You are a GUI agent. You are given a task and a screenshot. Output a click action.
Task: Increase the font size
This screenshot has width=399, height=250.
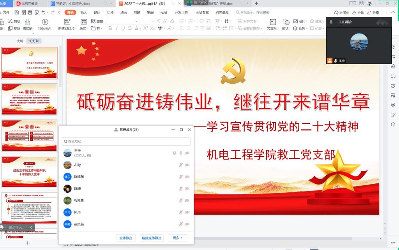tap(159, 21)
